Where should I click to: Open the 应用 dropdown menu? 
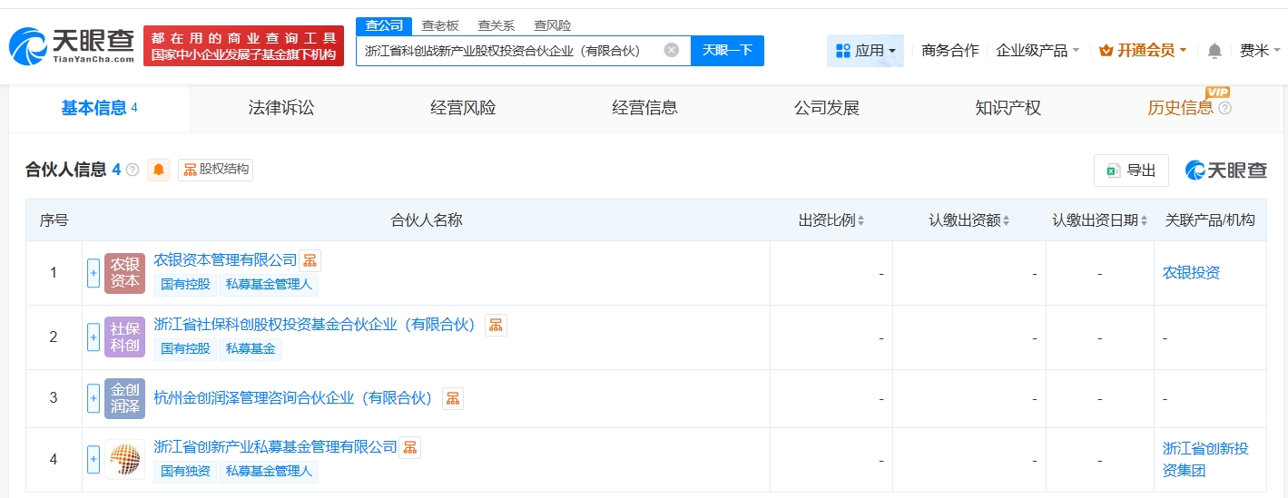(865, 51)
